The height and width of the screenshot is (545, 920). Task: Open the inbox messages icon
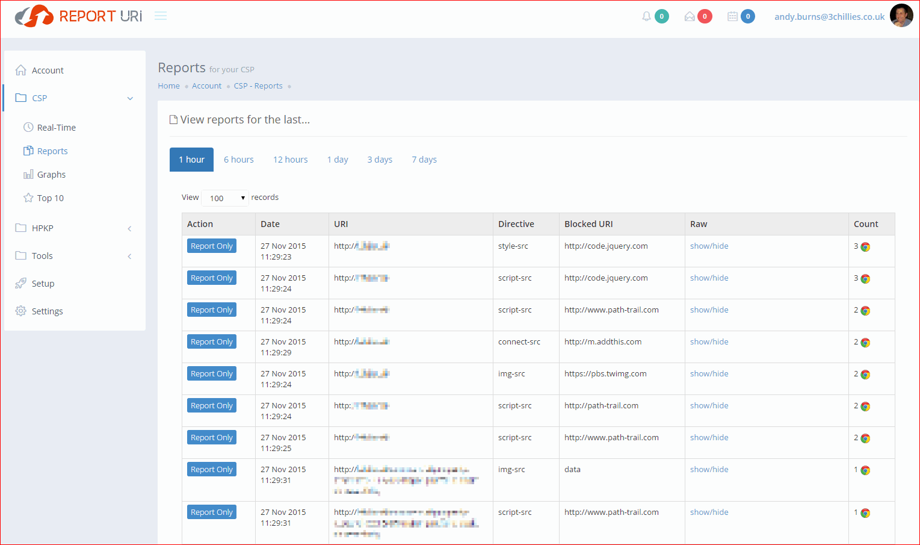tap(690, 16)
